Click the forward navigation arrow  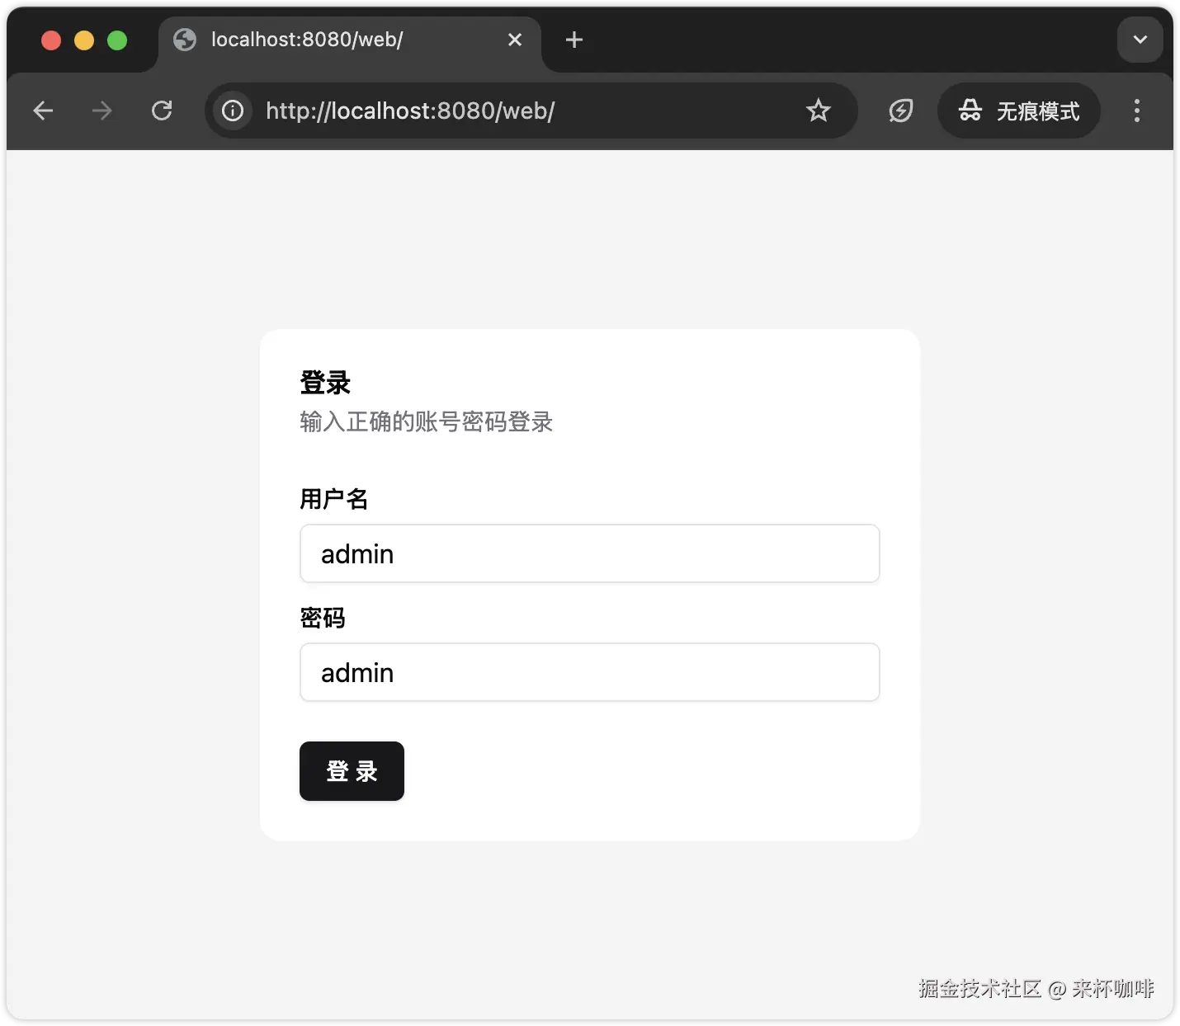click(x=101, y=111)
